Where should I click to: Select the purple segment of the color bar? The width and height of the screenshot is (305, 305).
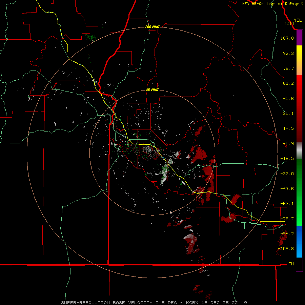(299, 38)
